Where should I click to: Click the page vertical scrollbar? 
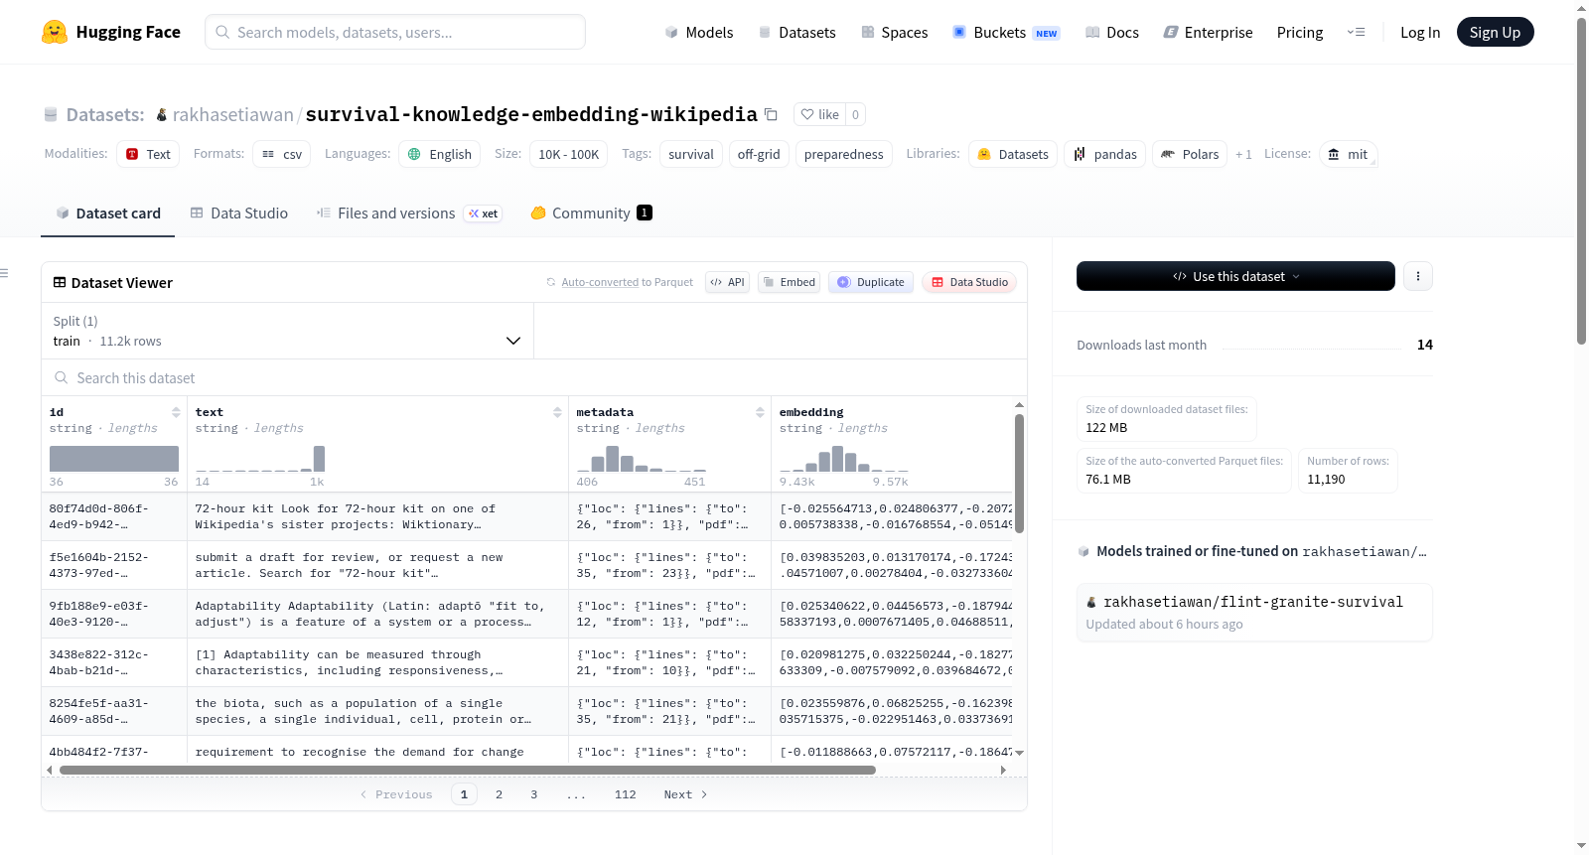pos(1581,181)
